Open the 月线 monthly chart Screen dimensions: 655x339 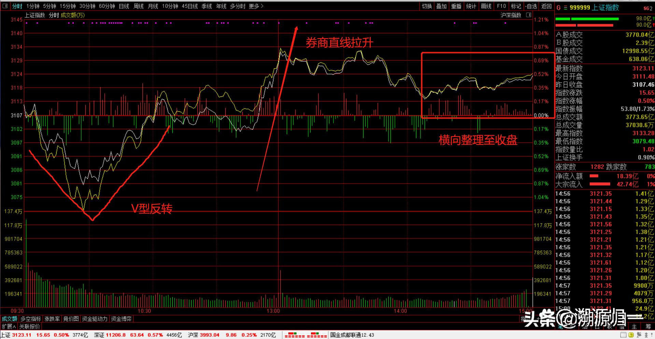click(153, 6)
